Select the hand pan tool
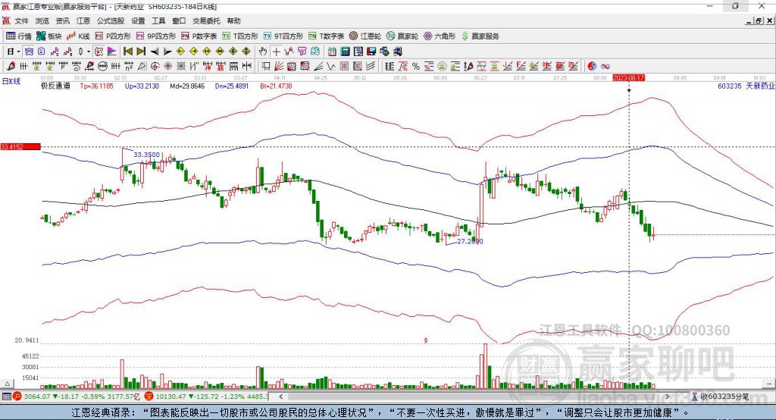Viewport: 776px width, 420px height. tap(262, 52)
